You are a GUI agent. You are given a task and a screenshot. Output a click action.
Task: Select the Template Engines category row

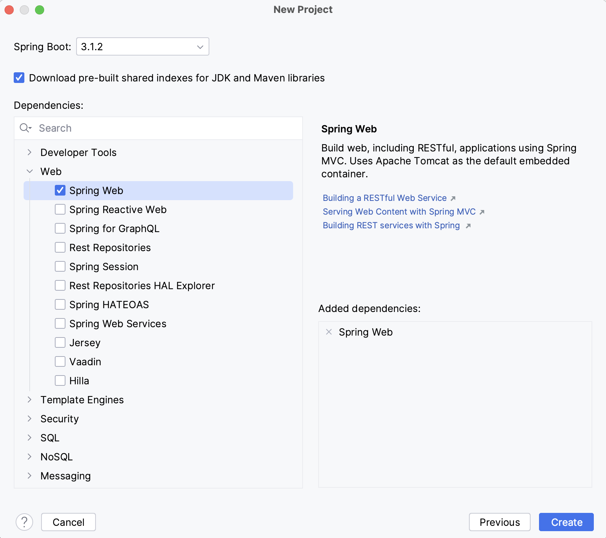click(82, 400)
